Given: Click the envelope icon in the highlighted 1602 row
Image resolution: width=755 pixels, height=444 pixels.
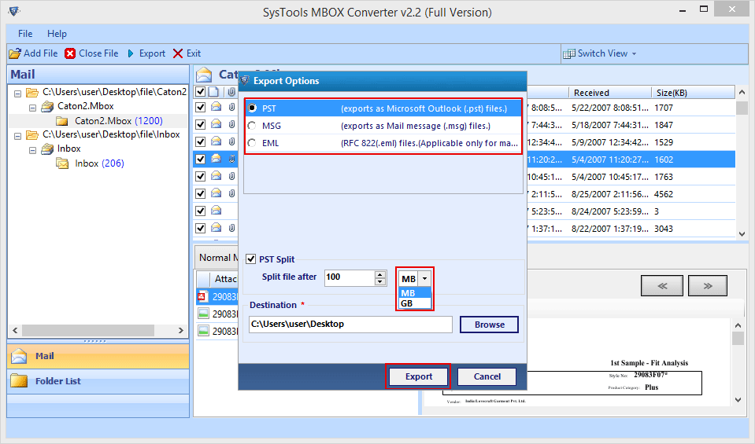Looking at the screenshot, I should 217,159.
